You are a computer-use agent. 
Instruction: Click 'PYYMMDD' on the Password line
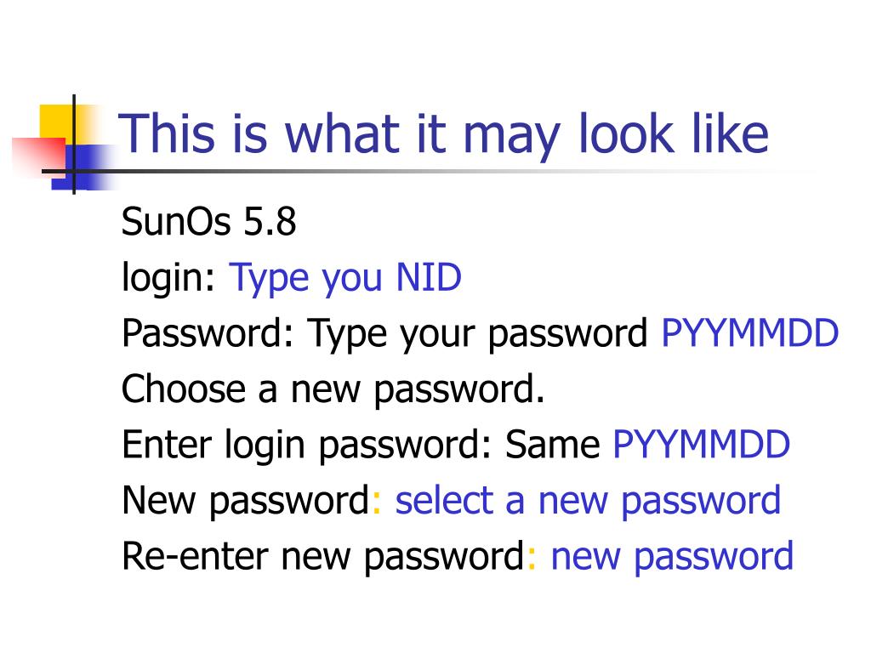(750, 333)
